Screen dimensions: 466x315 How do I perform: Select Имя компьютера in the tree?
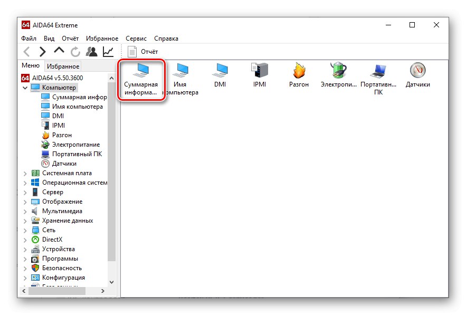[x=77, y=107]
